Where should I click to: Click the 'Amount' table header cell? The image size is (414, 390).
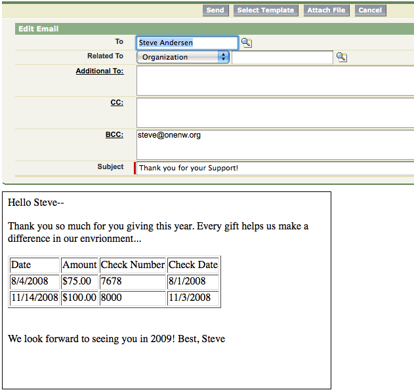79,265
